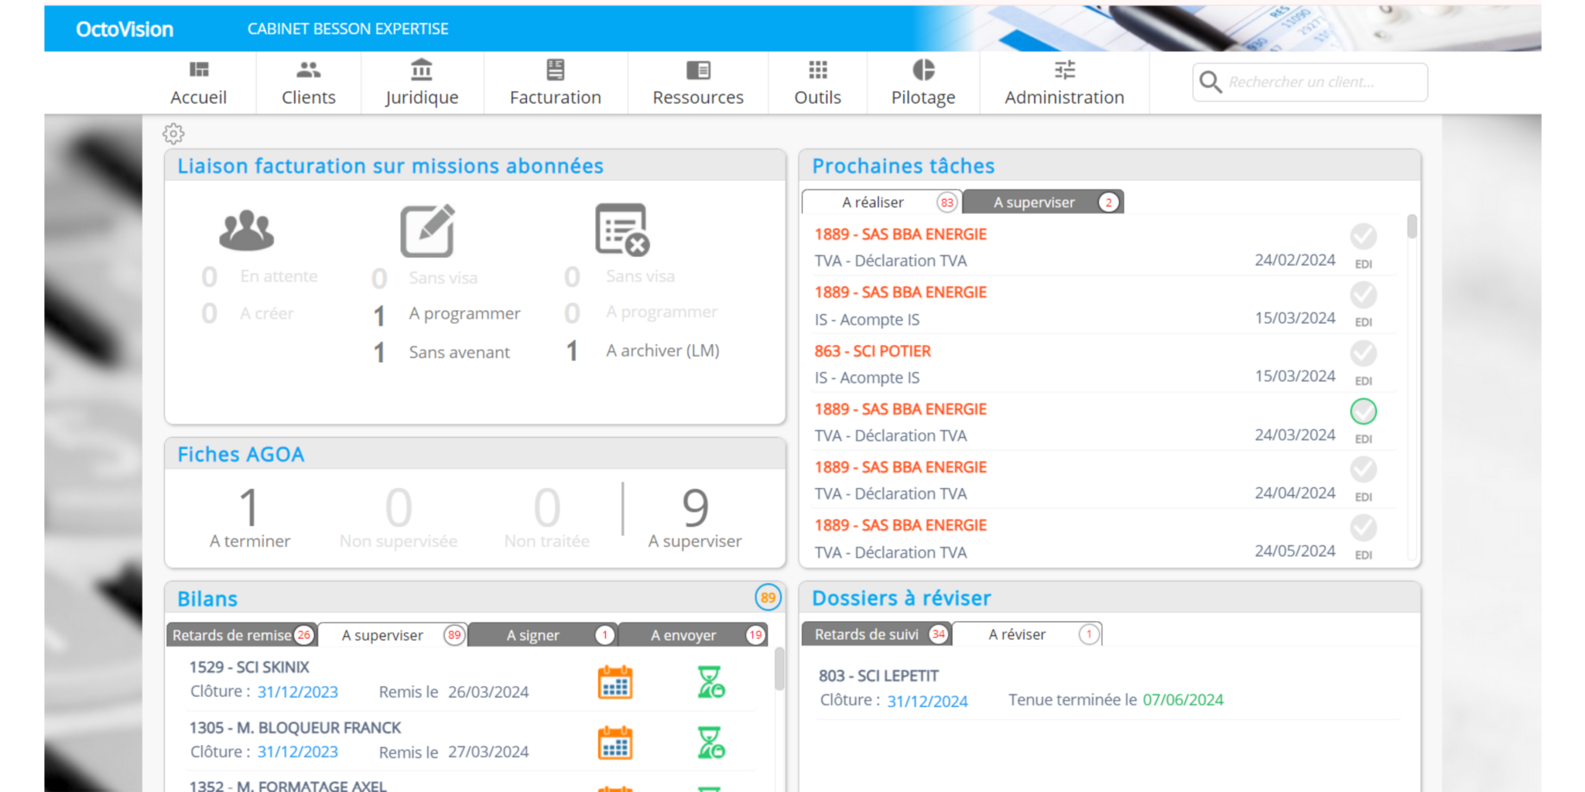The image size is (1585, 792).
Task: Toggle checkmark for SCI POTIER Acompte IS
Action: [1363, 353]
